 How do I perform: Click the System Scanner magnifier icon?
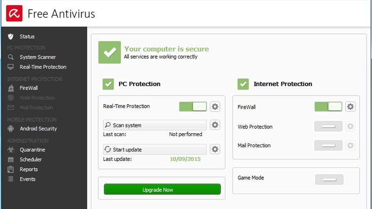click(11, 57)
